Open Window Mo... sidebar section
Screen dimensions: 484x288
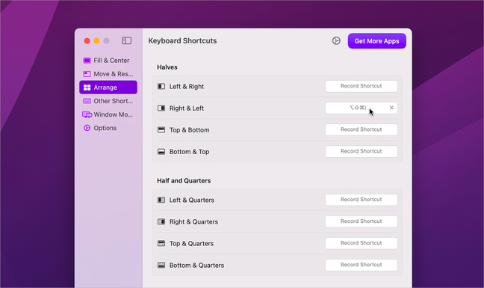[x=108, y=114]
